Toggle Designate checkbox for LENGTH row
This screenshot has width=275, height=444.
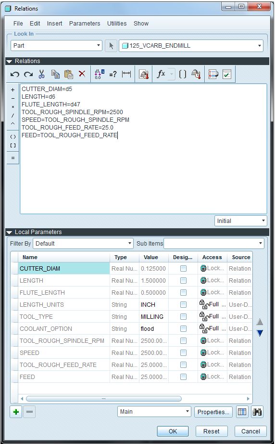coord(184,281)
